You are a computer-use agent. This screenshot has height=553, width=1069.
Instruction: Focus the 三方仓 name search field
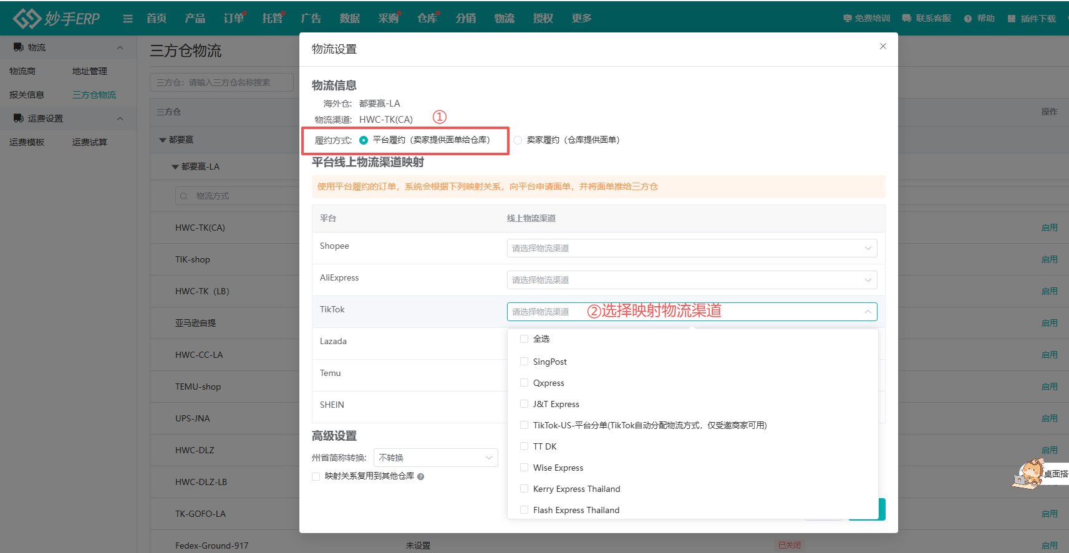click(x=221, y=82)
